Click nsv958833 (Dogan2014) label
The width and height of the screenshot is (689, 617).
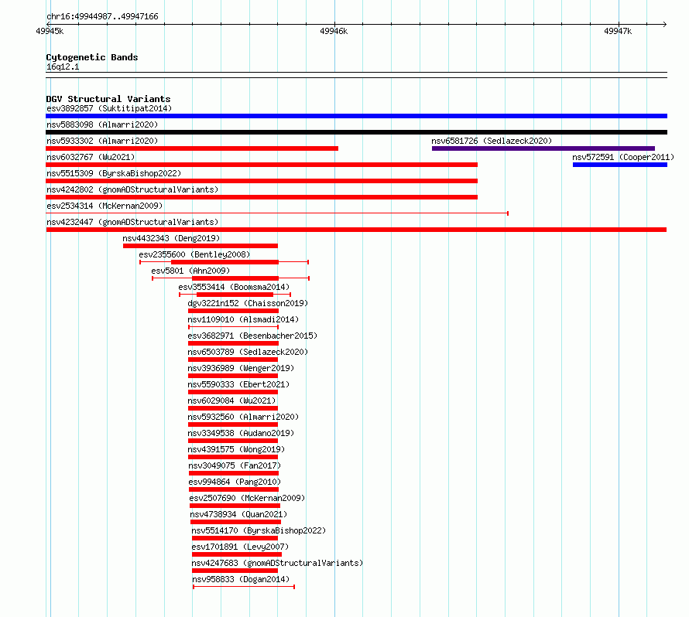click(241, 579)
